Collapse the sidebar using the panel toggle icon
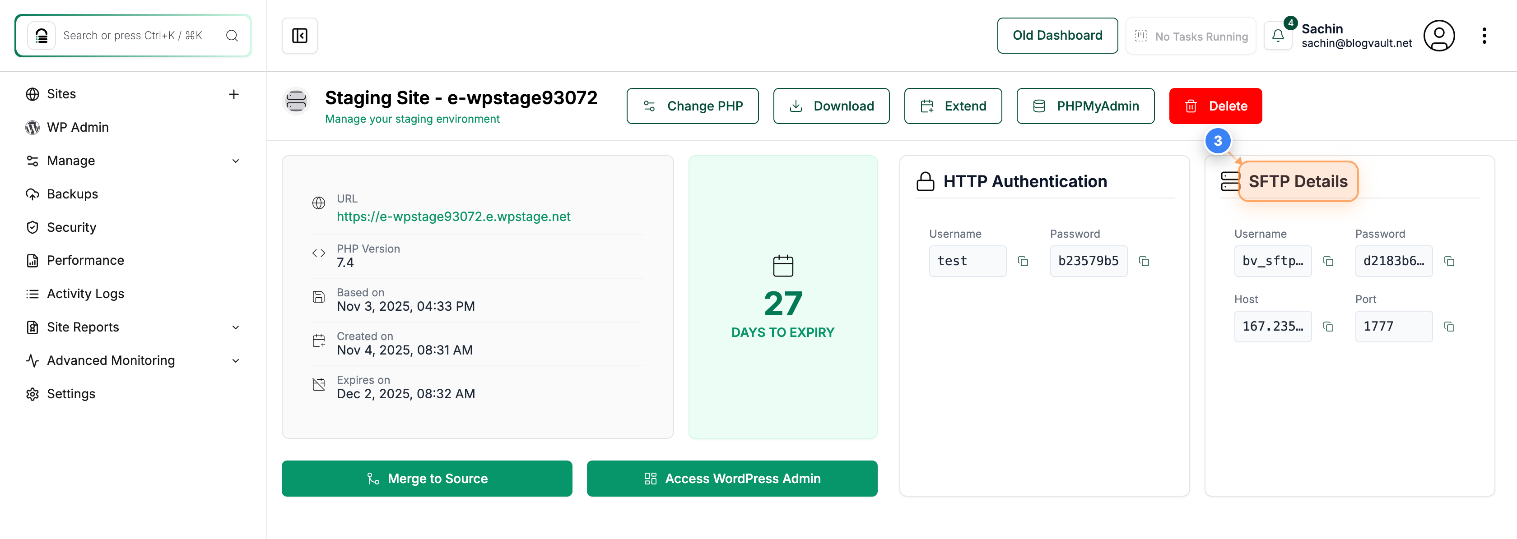This screenshot has height=539, width=1517. (299, 35)
